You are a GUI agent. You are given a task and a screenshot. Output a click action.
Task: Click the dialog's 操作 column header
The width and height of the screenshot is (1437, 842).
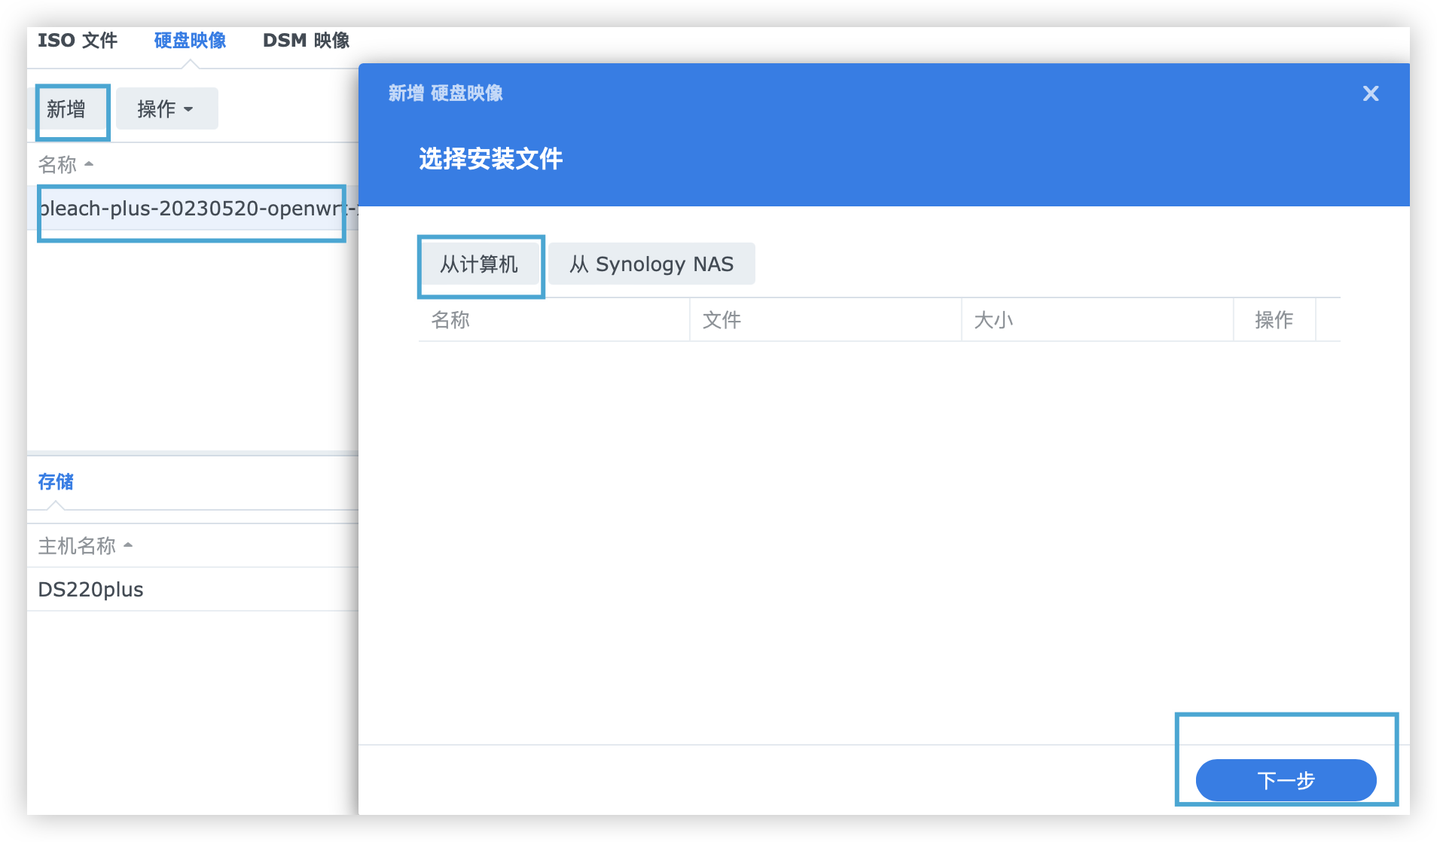(x=1274, y=320)
